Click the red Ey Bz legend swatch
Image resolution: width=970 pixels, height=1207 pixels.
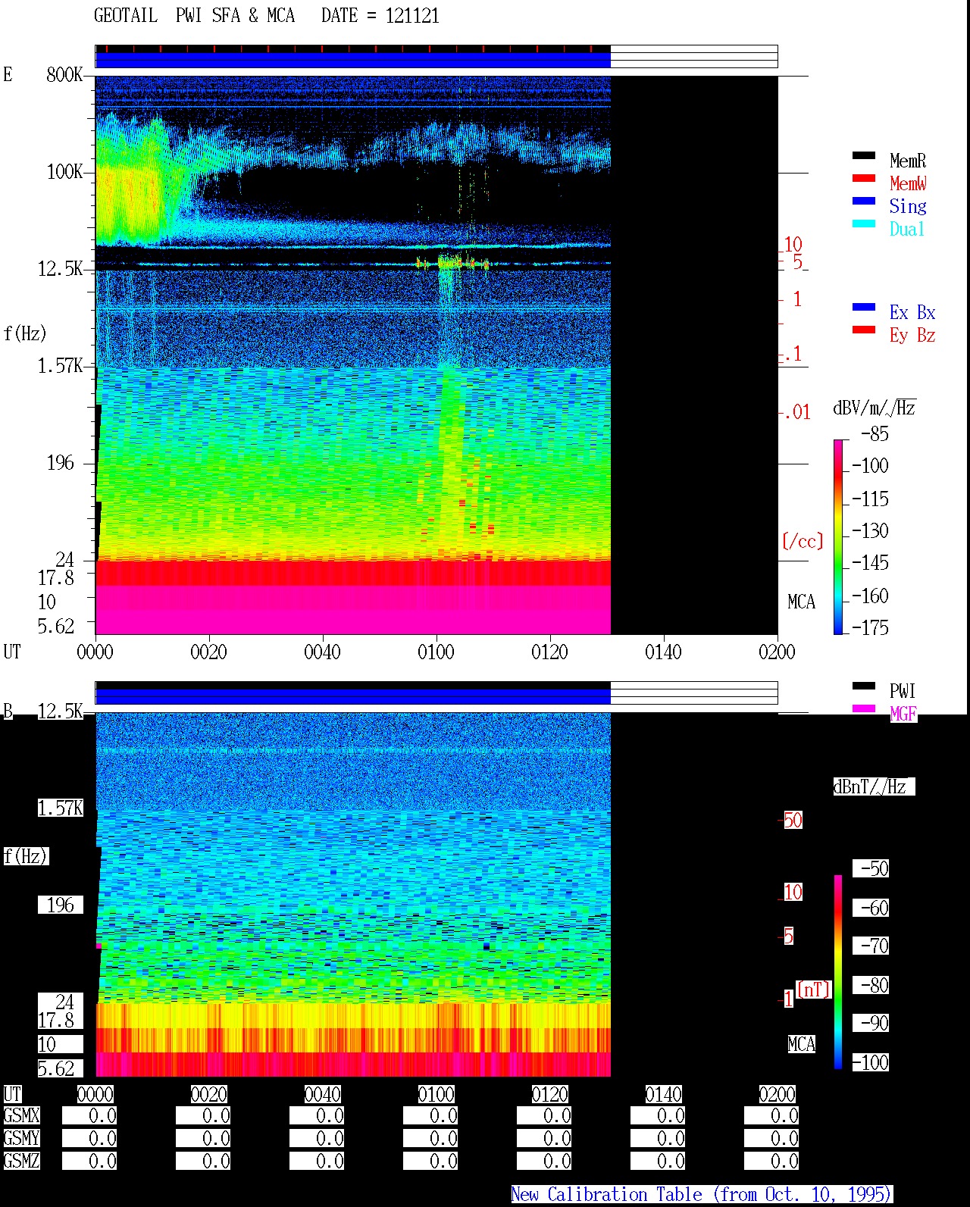864,330
